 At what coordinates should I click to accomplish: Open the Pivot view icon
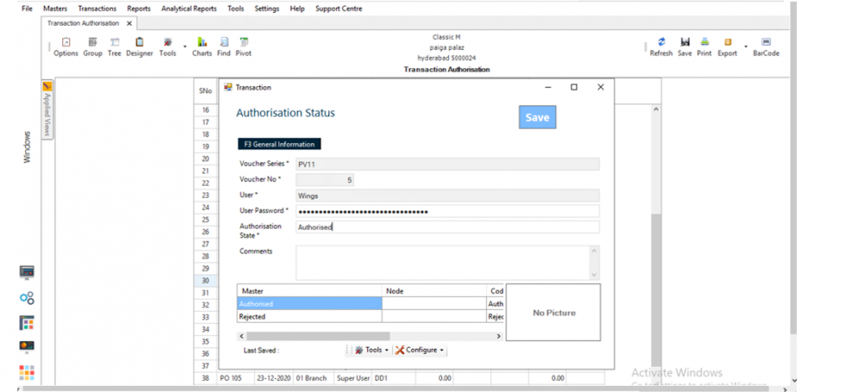(243, 47)
